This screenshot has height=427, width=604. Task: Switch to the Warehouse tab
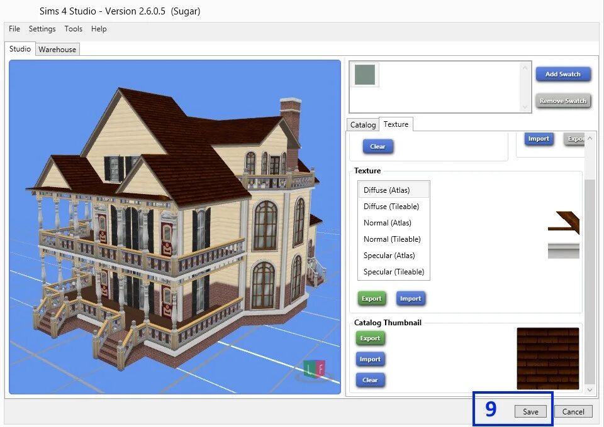[57, 49]
